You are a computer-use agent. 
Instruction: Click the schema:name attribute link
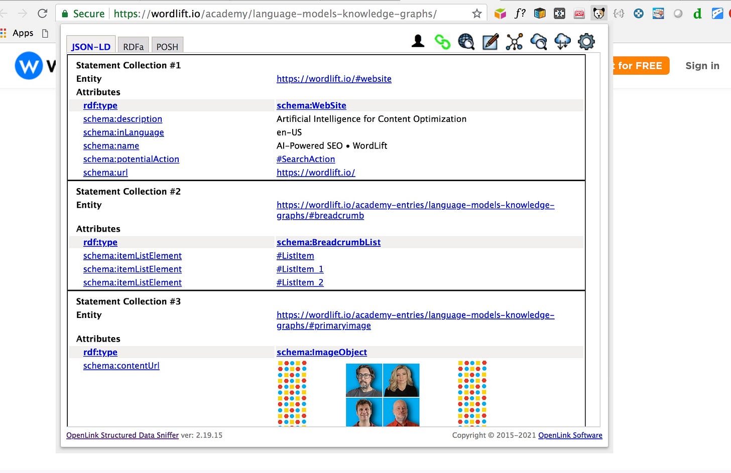pyautogui.click(x=111, y=146)
